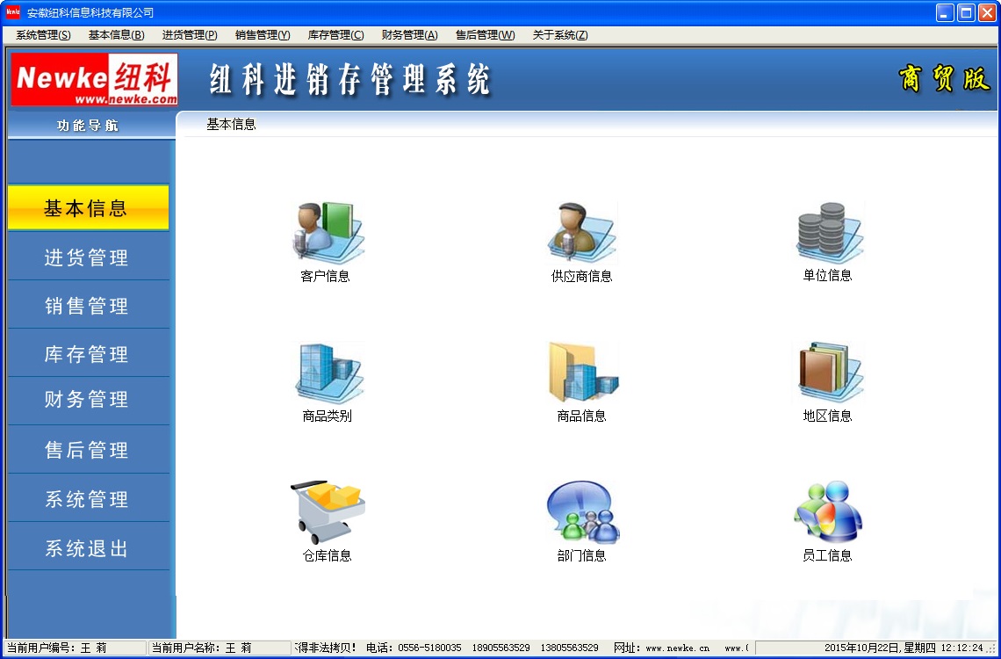
Task: Open the 地区信息 books icon
Action: 827,373
